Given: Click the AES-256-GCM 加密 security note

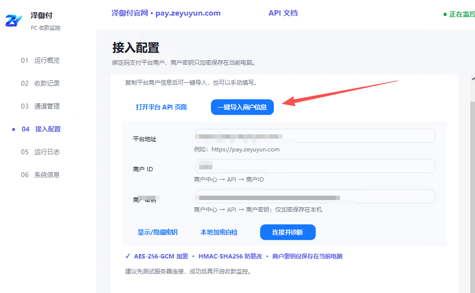Looking at the screenshot, I should coord(161,256).
